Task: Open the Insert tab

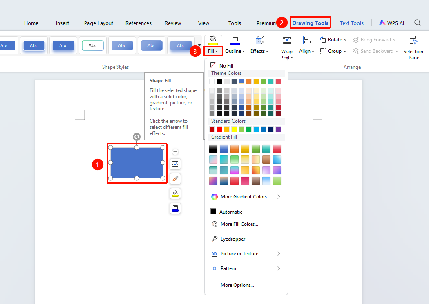Action: pyautogui.click(x=63, y=23)
